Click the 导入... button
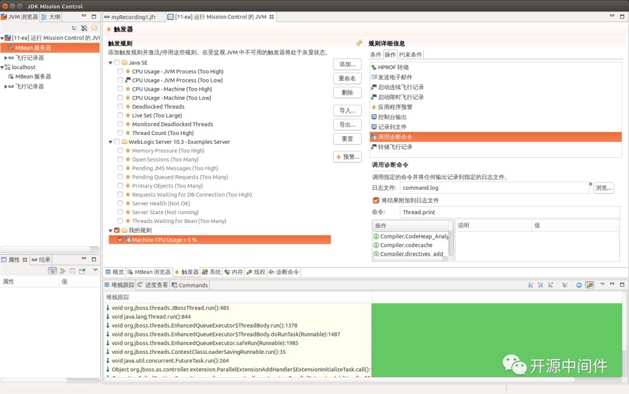The width and height of the screenshot is (629, 394). (347, 110)
